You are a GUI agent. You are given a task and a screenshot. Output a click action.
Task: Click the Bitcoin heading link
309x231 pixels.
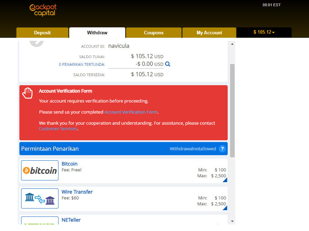[x=70, y=164]
